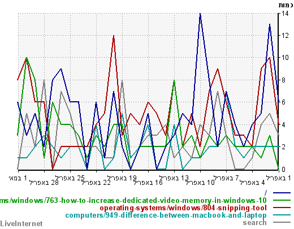
Task: Click the y-axis value 4
Action: tap(283, 124)
